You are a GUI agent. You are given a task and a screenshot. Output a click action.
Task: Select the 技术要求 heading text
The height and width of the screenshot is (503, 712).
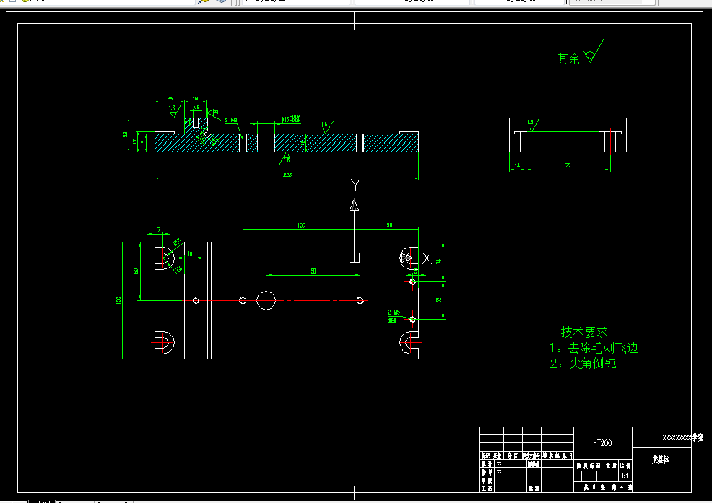pos(584,332)
